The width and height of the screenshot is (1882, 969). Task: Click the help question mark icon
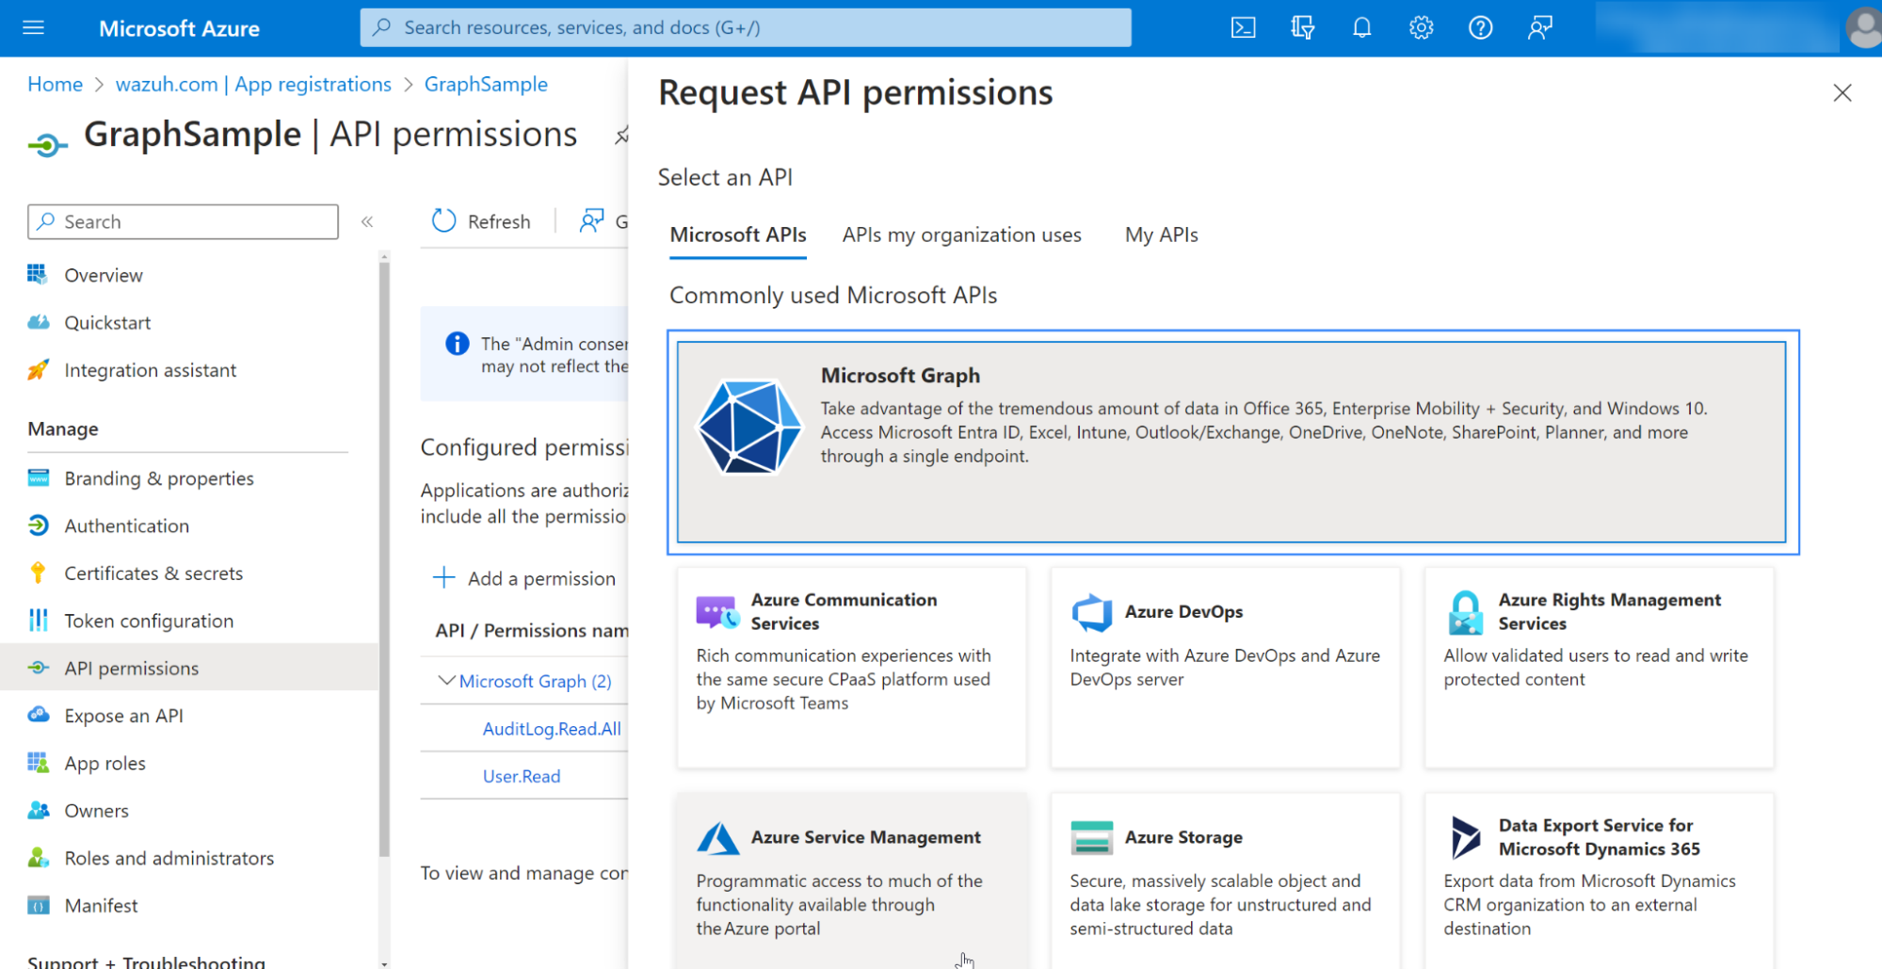pyautogui.click(x=1480, y=28)
